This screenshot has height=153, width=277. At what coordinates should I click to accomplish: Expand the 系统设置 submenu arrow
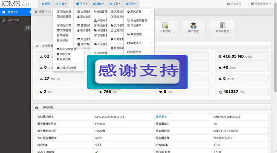point(152,11)
